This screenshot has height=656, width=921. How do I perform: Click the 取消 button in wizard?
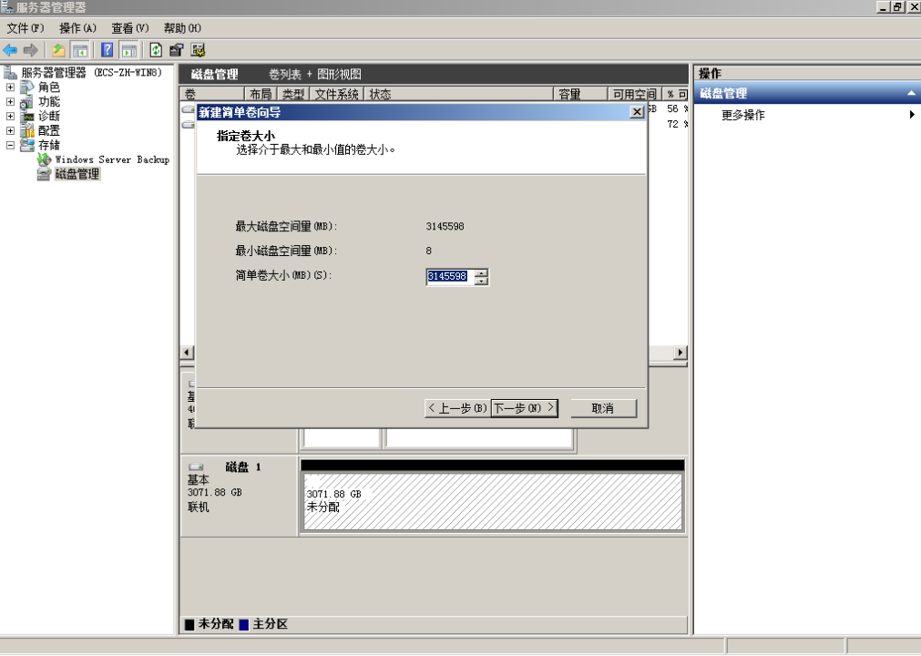(603, 408)
